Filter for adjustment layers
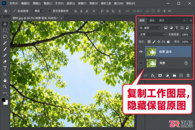The width and height of the screenshot is (195, 130). click(171, 28)
